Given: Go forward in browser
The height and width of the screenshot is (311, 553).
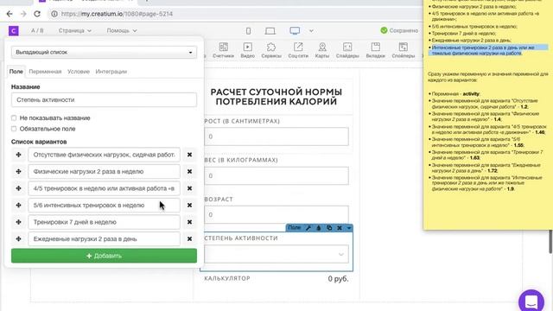Looking at the screenshot, I should (23, 14).
